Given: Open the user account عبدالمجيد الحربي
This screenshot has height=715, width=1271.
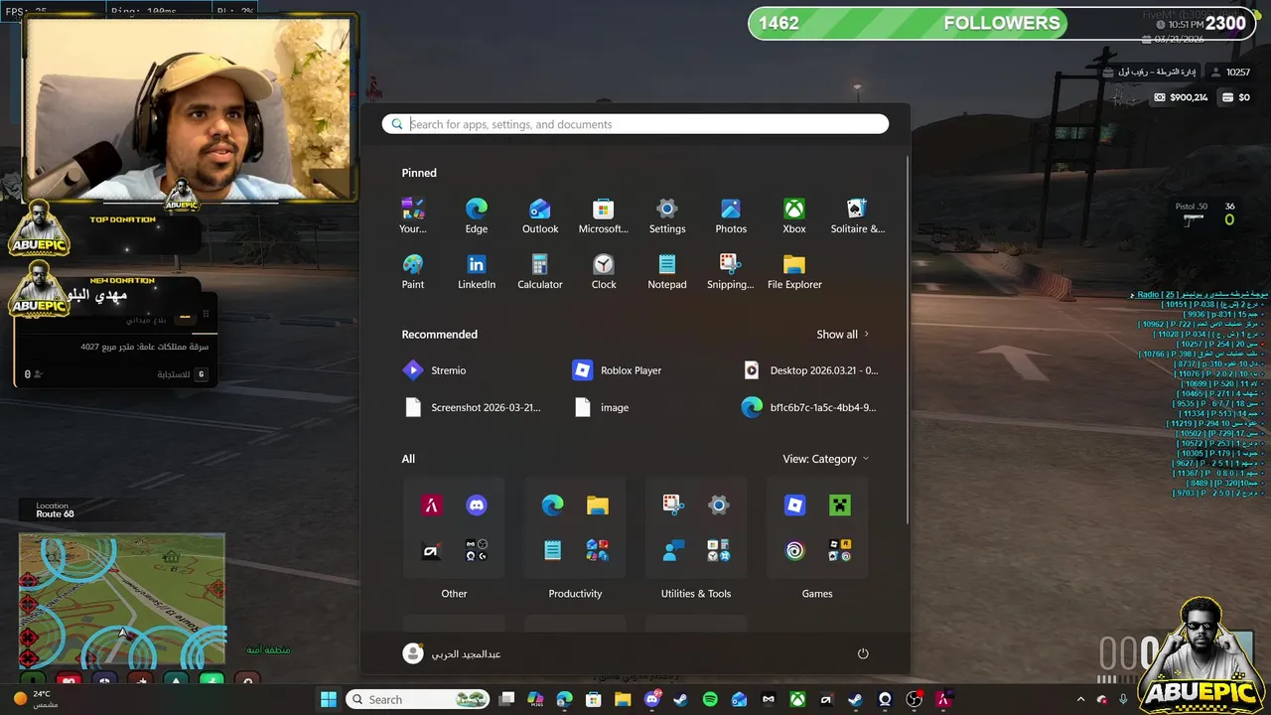Looking at the screenshot, I should click(x=452, y=653).
